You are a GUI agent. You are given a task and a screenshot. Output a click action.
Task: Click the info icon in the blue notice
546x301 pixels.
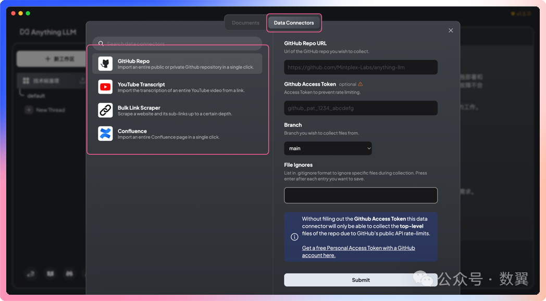[x=294, y=237]
